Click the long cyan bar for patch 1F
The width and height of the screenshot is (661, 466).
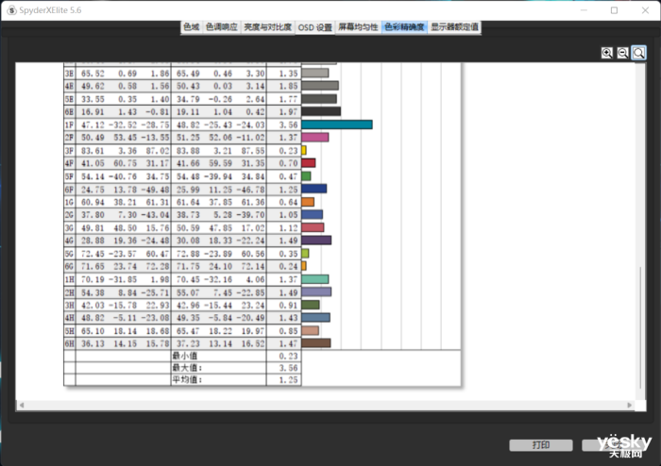click(336, 125)
